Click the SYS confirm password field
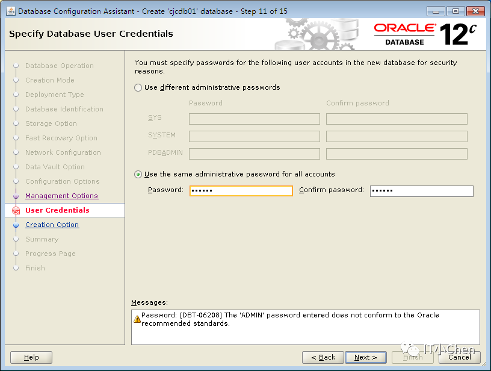 tap(397, 119)
